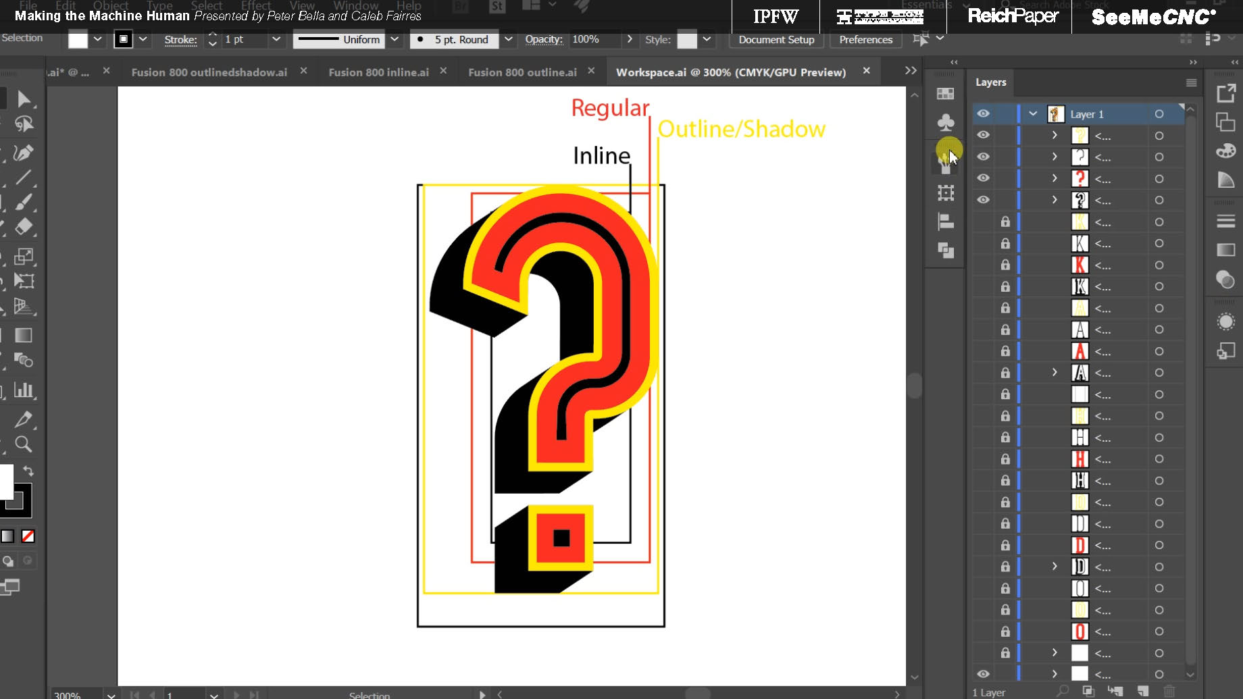Click the control bar stroke swatch

point(123,39)
